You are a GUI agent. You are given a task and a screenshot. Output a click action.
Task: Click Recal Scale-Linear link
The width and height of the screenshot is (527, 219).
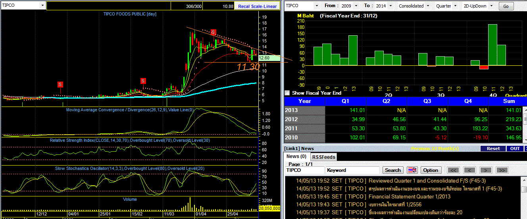point(258,6)
